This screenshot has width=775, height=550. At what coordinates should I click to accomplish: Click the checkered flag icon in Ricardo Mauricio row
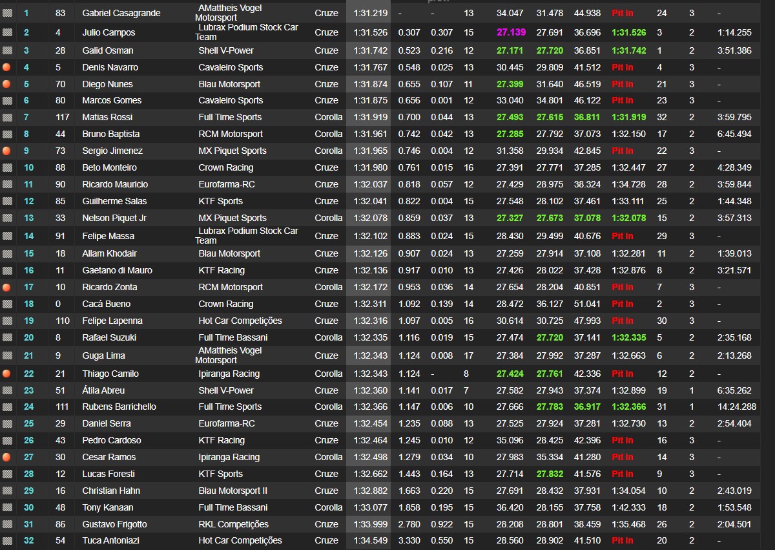7,184
